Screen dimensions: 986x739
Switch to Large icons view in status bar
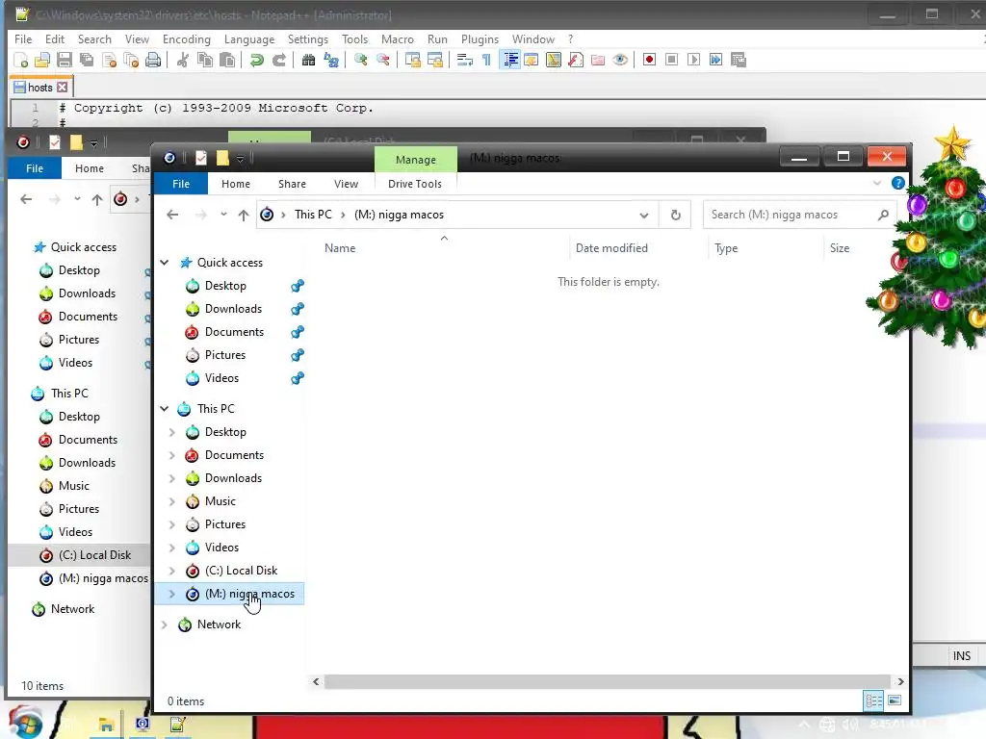[x=895, y=701]
